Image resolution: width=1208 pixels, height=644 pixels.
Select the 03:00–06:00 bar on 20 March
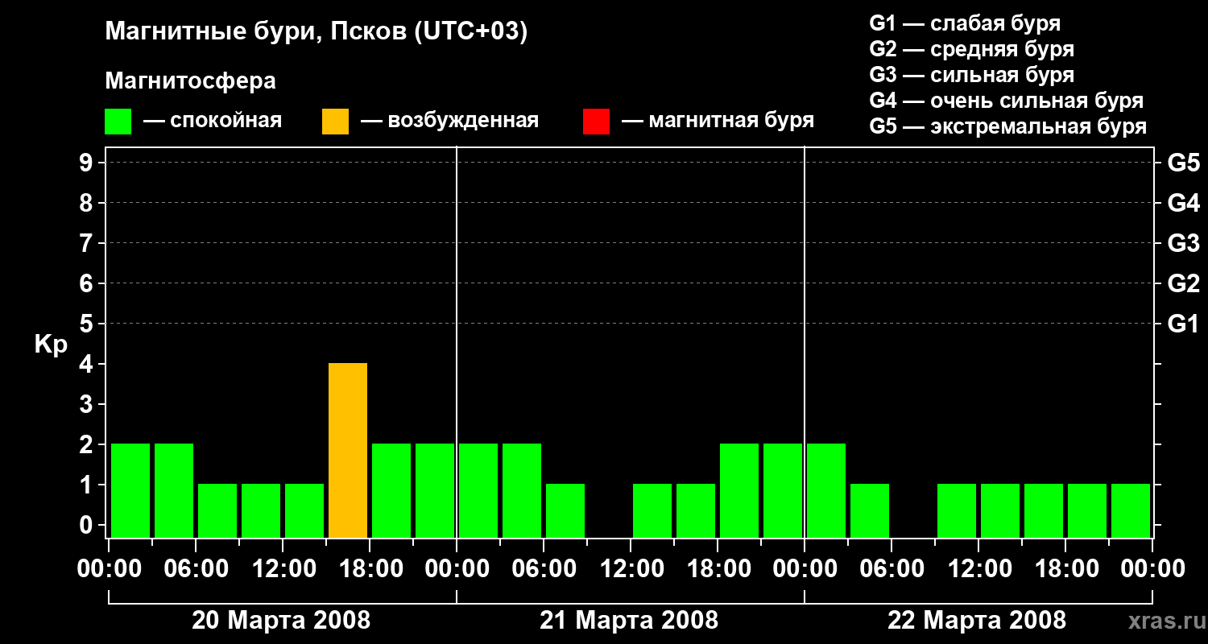coord(174,491)
